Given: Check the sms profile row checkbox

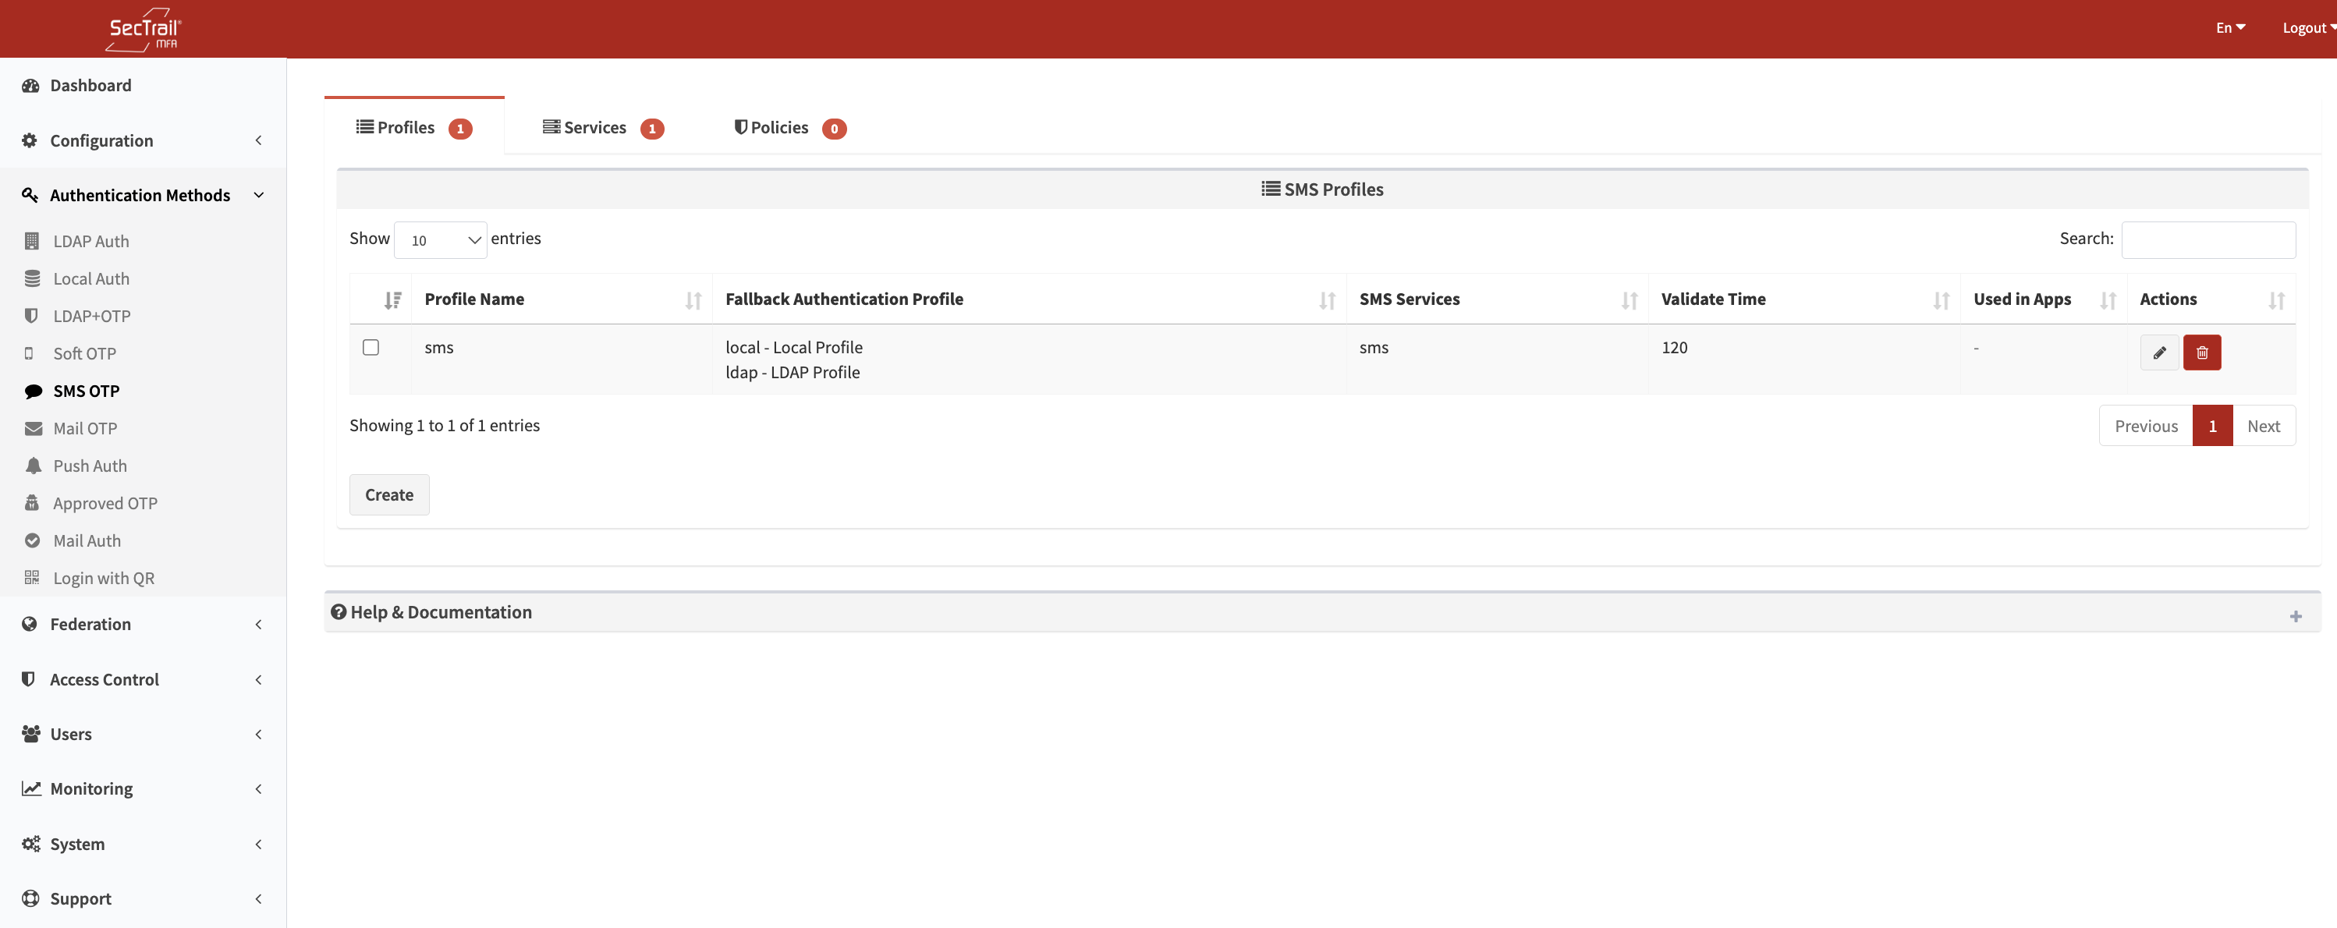Looking at the screenshot, I should [371, 348].
